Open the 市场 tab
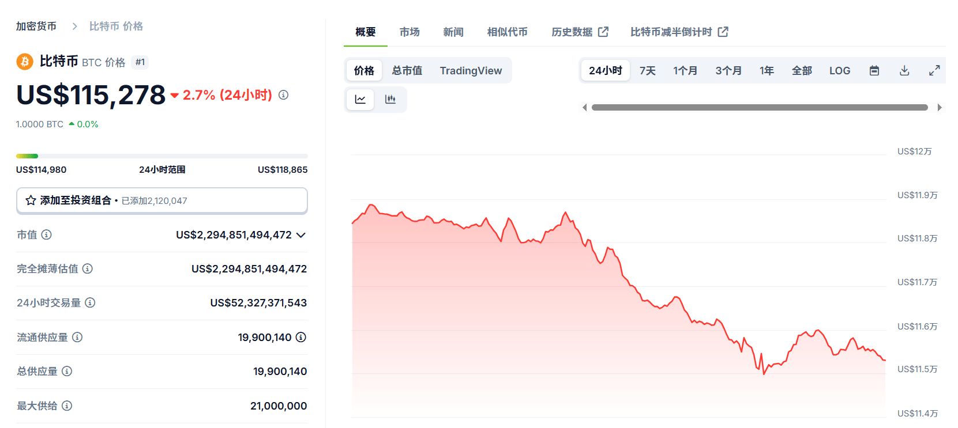This screenshot has width=958, height=428. click(x=410, y=32)
